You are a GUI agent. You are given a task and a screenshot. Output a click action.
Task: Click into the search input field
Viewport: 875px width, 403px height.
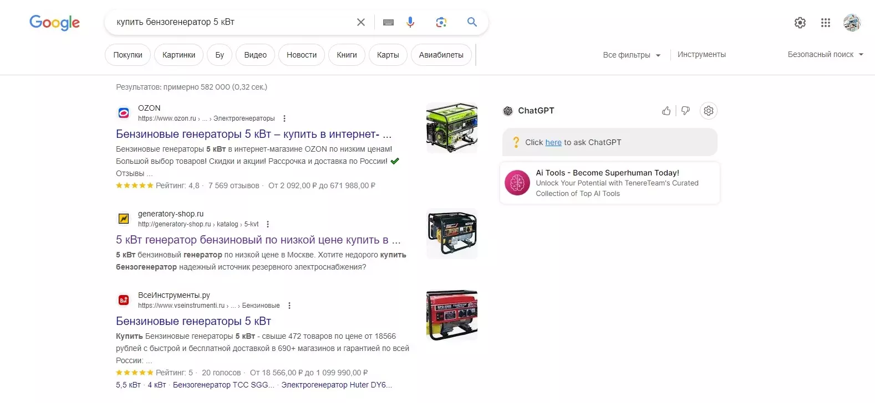point(233,22)
